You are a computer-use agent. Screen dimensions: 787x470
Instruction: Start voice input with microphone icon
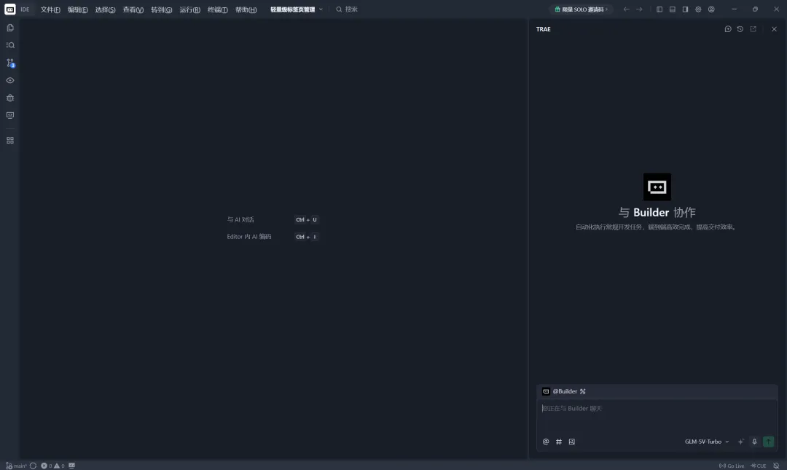click(x=754, y=442)
